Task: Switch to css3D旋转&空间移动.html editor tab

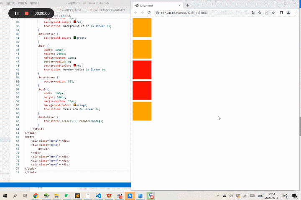Action: [x=107, y=10]
